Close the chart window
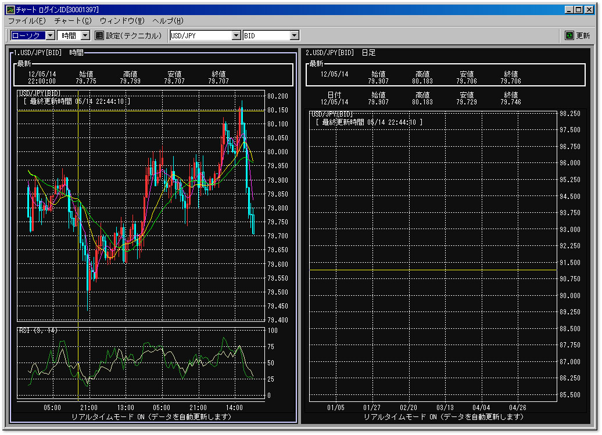This screenshot has height=435, width=602. pos(589,10)
